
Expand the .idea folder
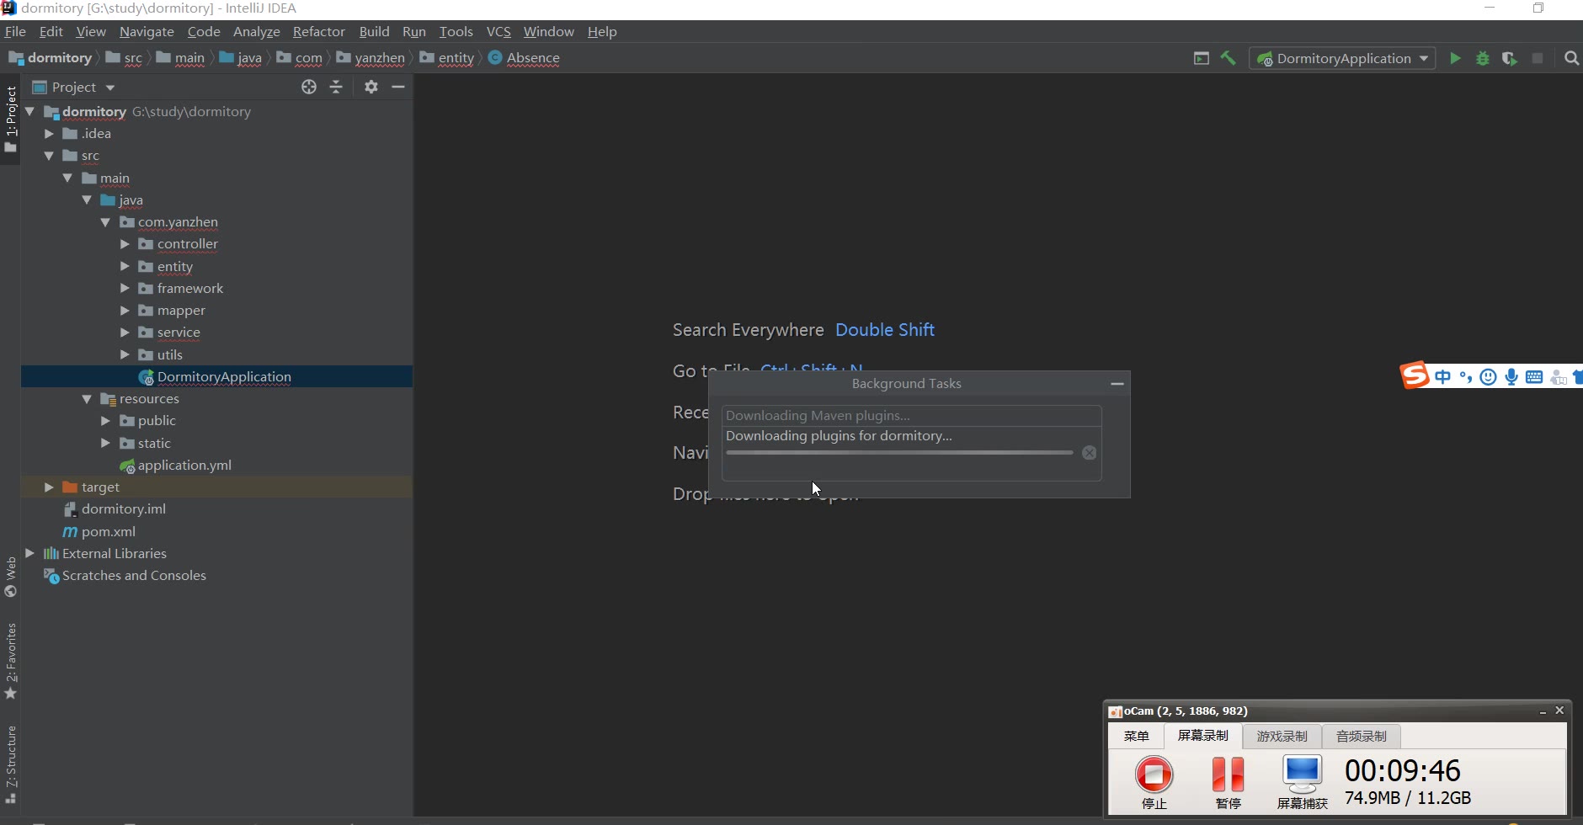[x=49, y=134]
